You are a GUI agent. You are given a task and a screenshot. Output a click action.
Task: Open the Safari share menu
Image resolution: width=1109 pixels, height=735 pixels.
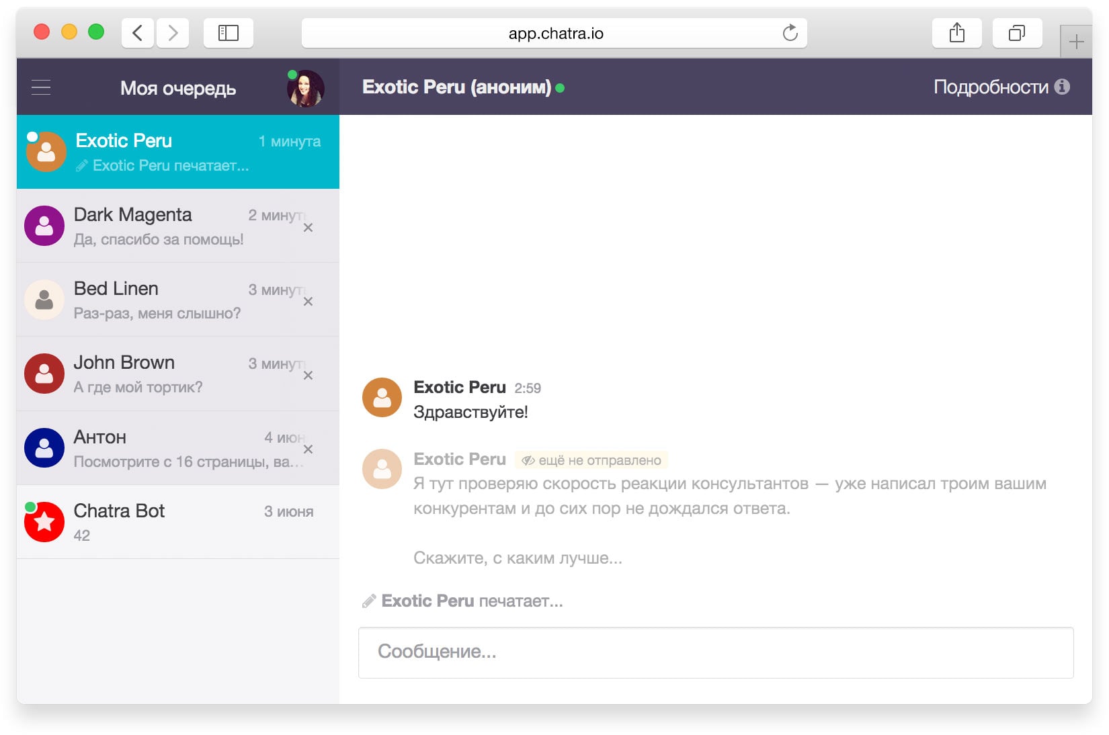(x=956, y=33)
